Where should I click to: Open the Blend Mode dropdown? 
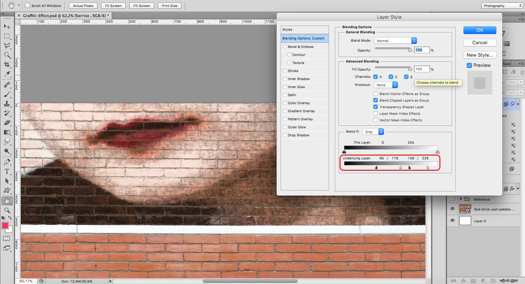coord(395,41)
